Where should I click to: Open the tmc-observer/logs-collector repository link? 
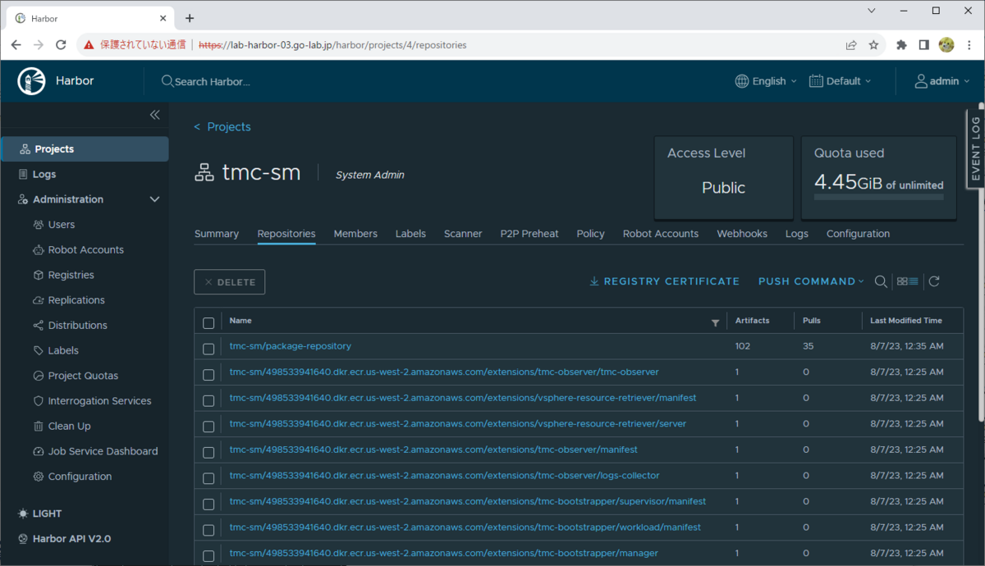point(445,476)
